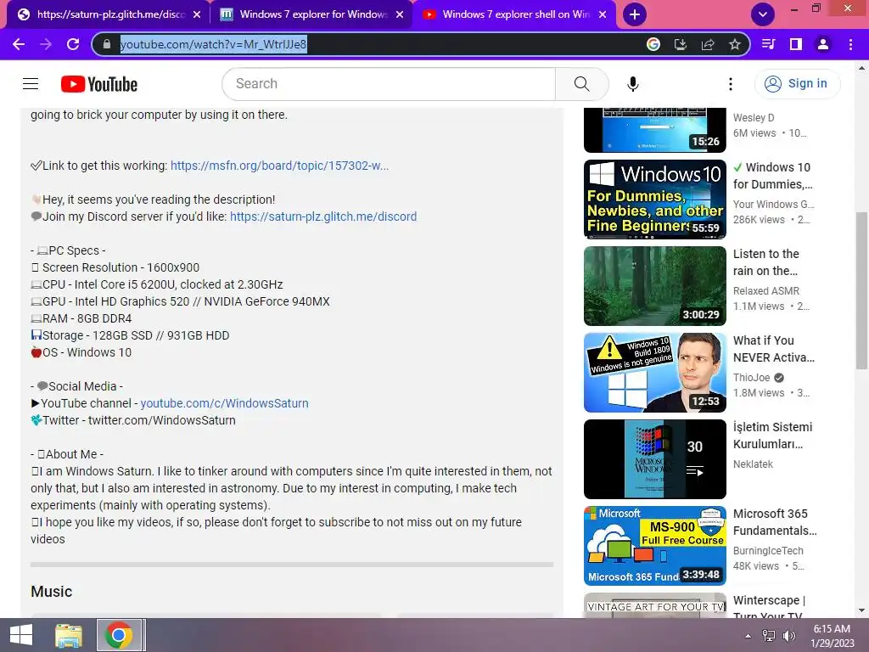Click the YouTube search input field
869x652 pixels.
tap(389, 84)
